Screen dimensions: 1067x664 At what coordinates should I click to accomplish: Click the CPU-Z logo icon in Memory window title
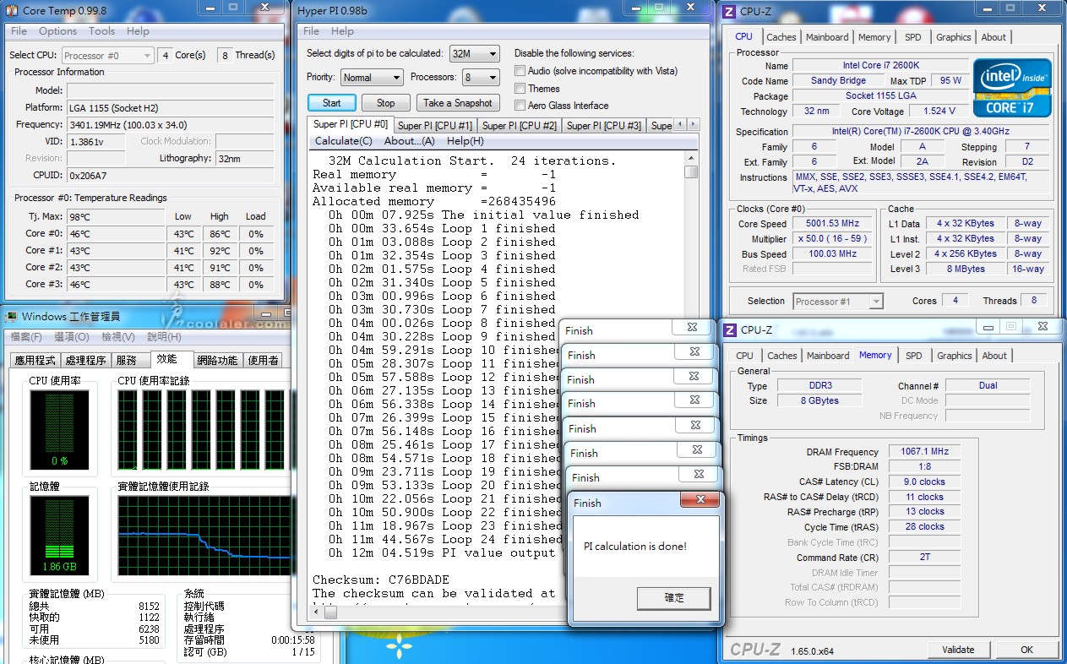tap(728, 329)
